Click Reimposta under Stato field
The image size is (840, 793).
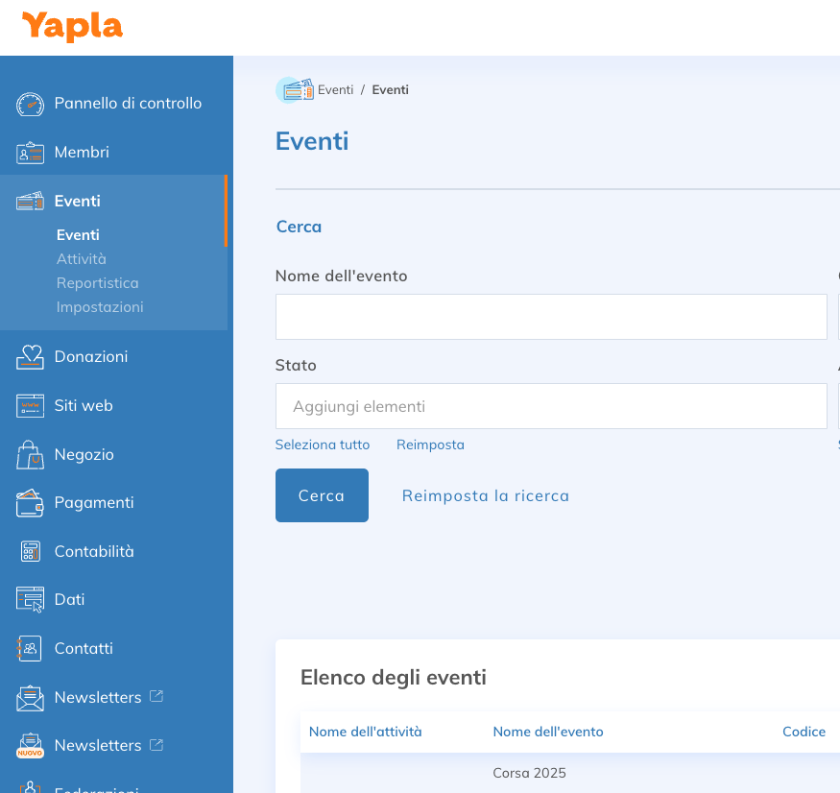pos(430,445)
